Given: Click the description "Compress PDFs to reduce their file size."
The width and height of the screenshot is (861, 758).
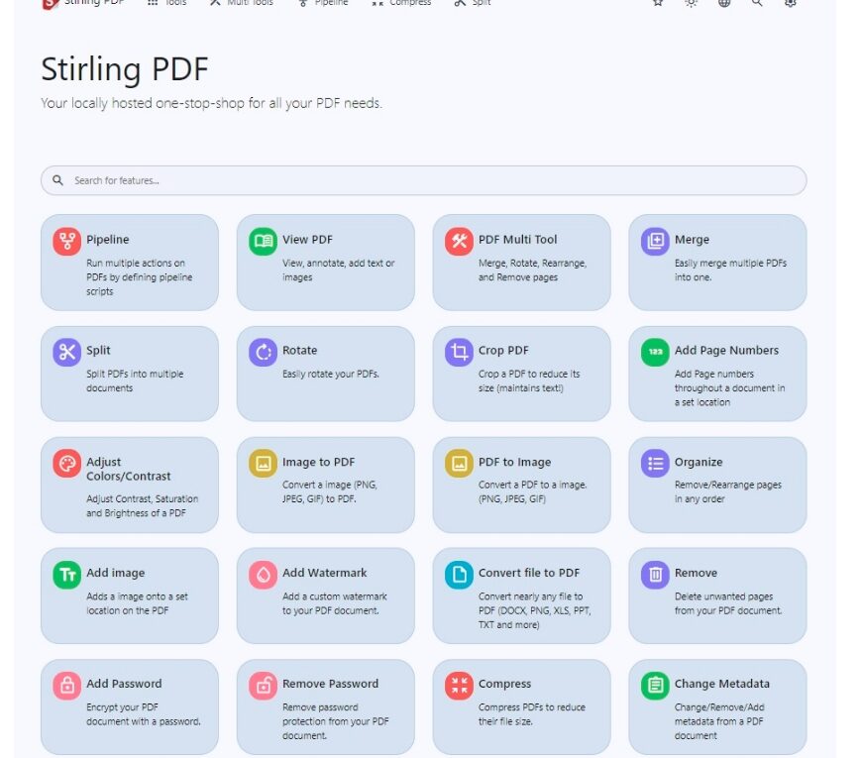Looking at the screenshot, I should 531,714.
